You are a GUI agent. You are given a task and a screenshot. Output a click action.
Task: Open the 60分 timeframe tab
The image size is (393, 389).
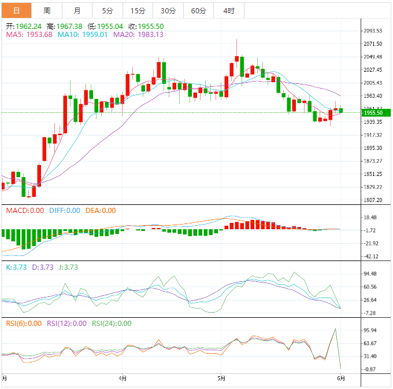198,10
